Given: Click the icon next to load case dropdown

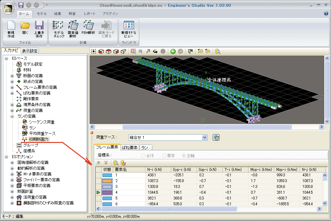Looking at the screenshot, I should [216, 137].
